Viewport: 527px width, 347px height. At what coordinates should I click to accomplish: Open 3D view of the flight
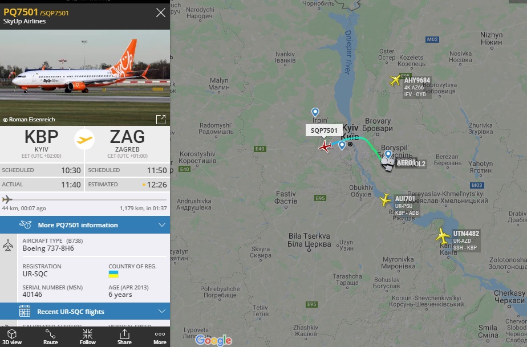point(12,337)
